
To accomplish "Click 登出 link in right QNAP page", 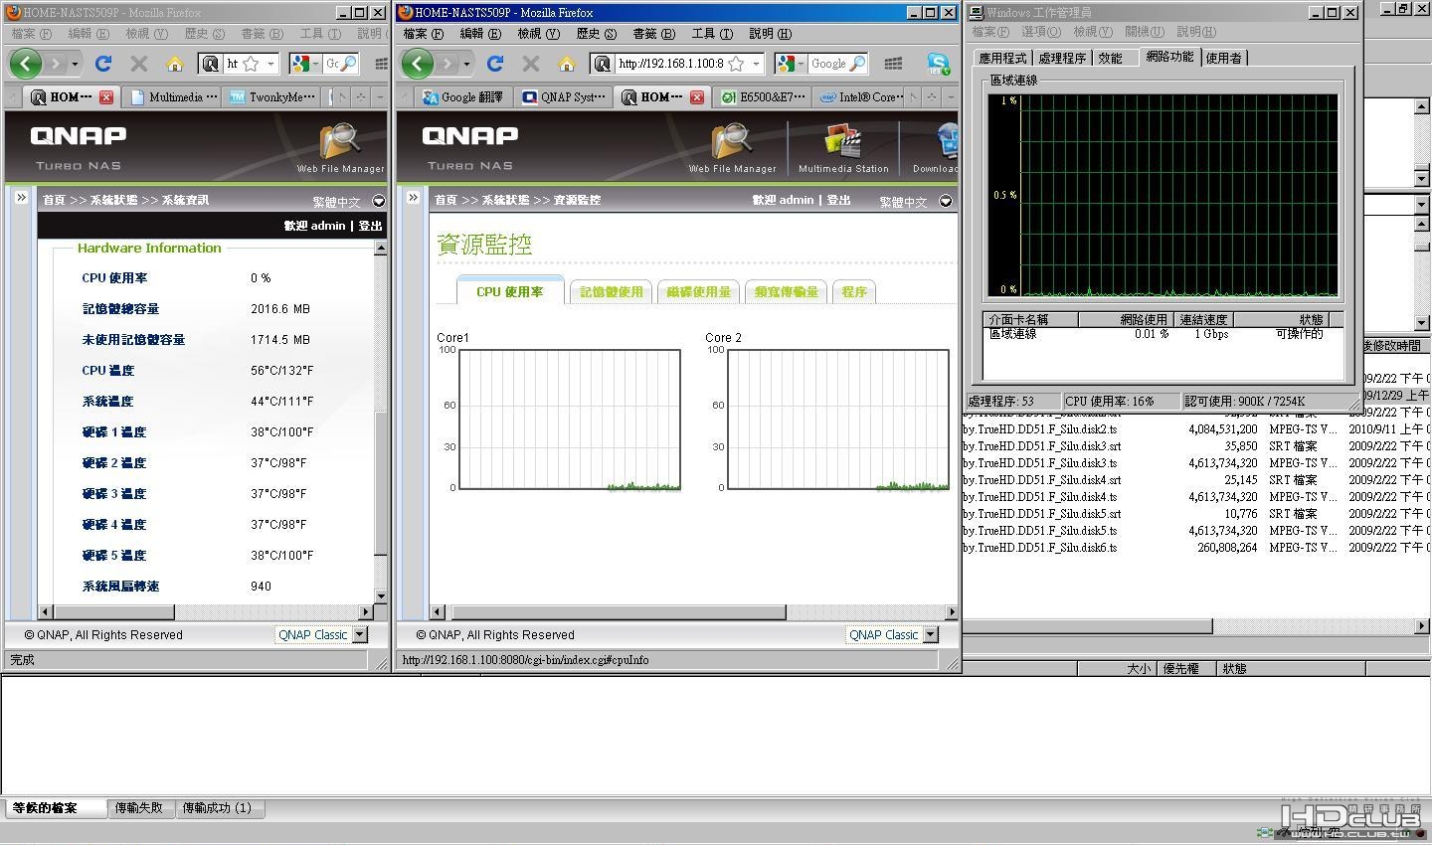I will click(x=839, y=200).
